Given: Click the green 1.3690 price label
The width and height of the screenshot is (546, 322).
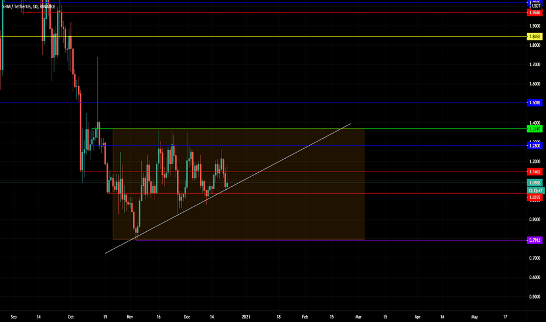Looking at the screenshot, I should [x=534, y=129].
